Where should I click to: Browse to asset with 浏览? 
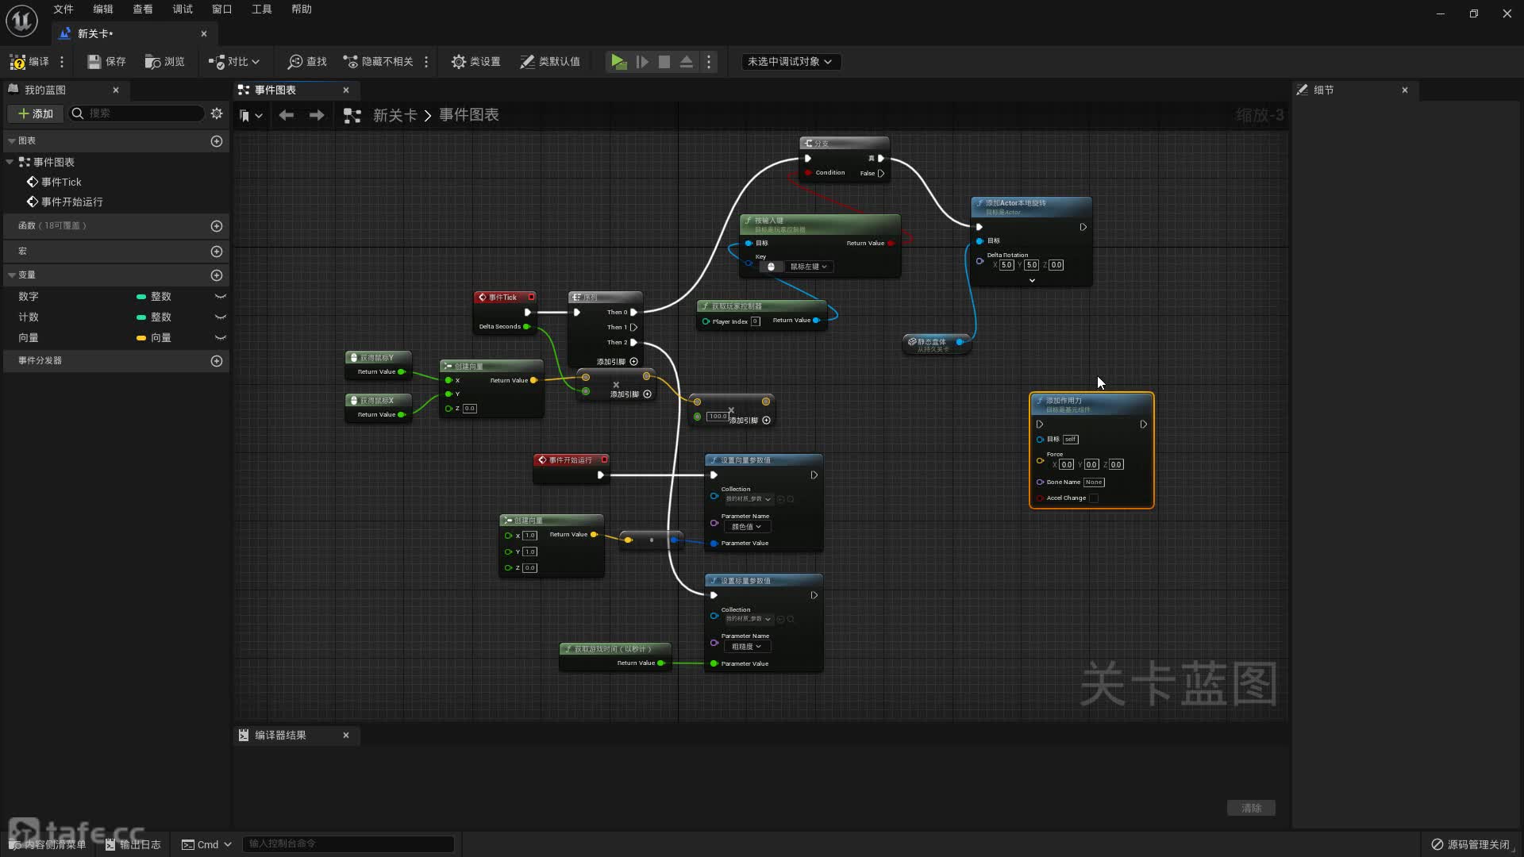pos(165,61)
